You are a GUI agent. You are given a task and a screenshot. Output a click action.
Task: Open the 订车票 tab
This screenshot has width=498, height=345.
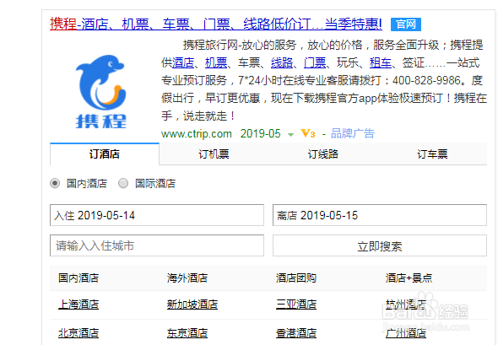[x=432, y=154]
